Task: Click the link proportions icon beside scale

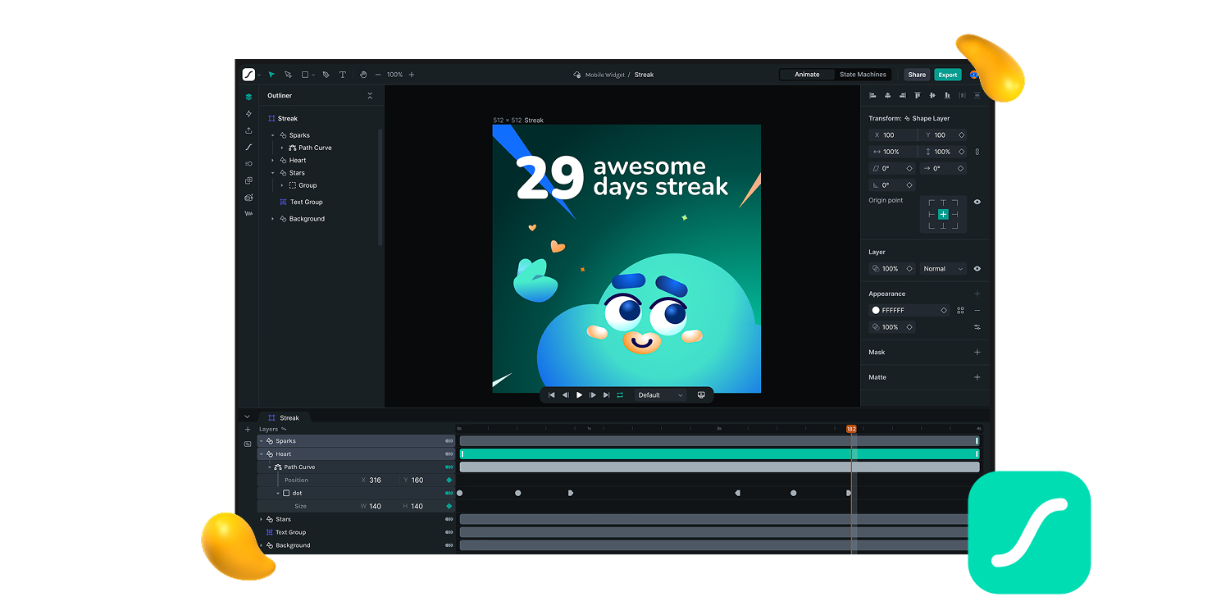Action: (x=977, y=152)
